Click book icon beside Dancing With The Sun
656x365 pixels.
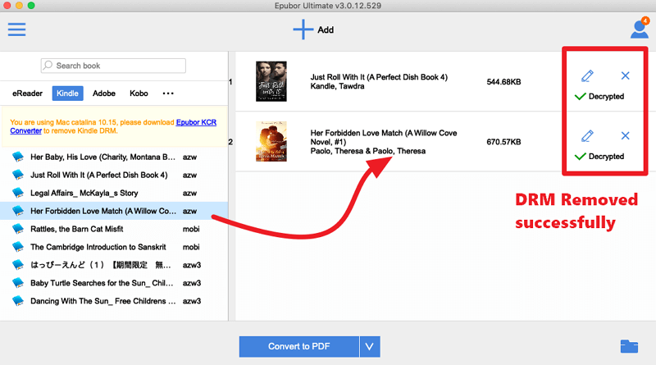click(x=18, y=301)
